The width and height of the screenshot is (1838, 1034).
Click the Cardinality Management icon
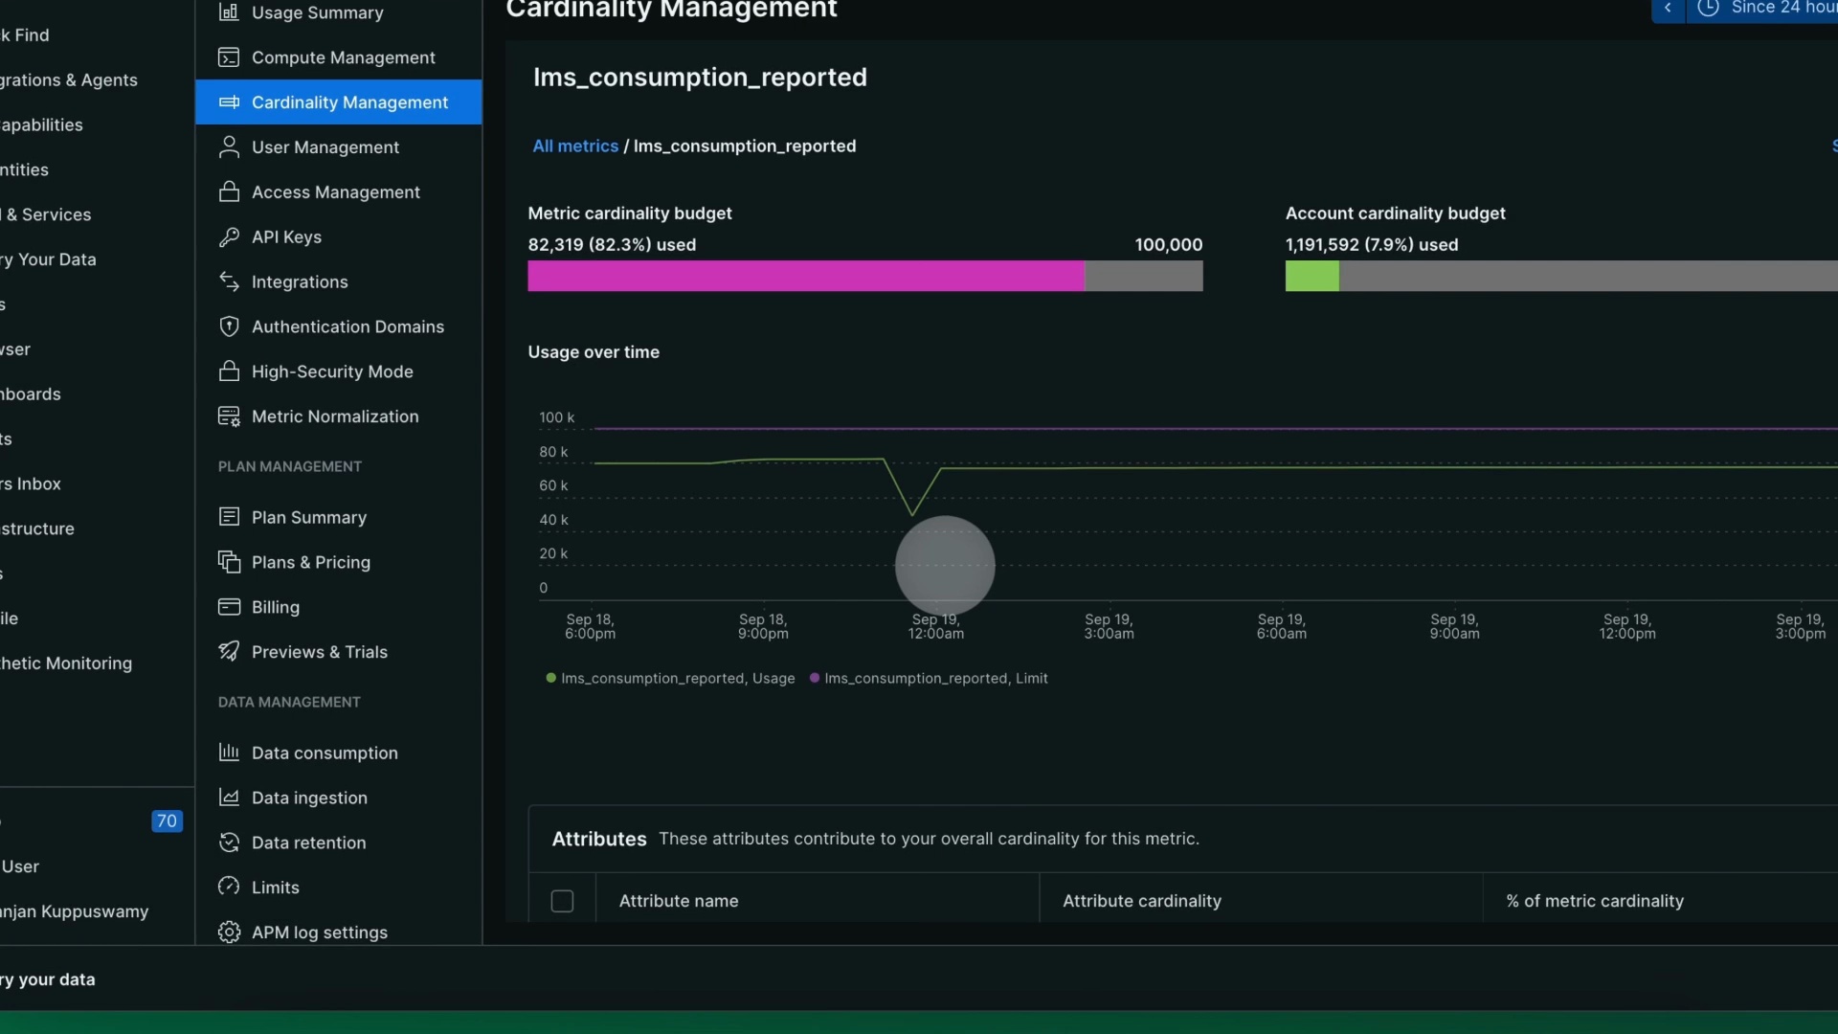[229, 102]
